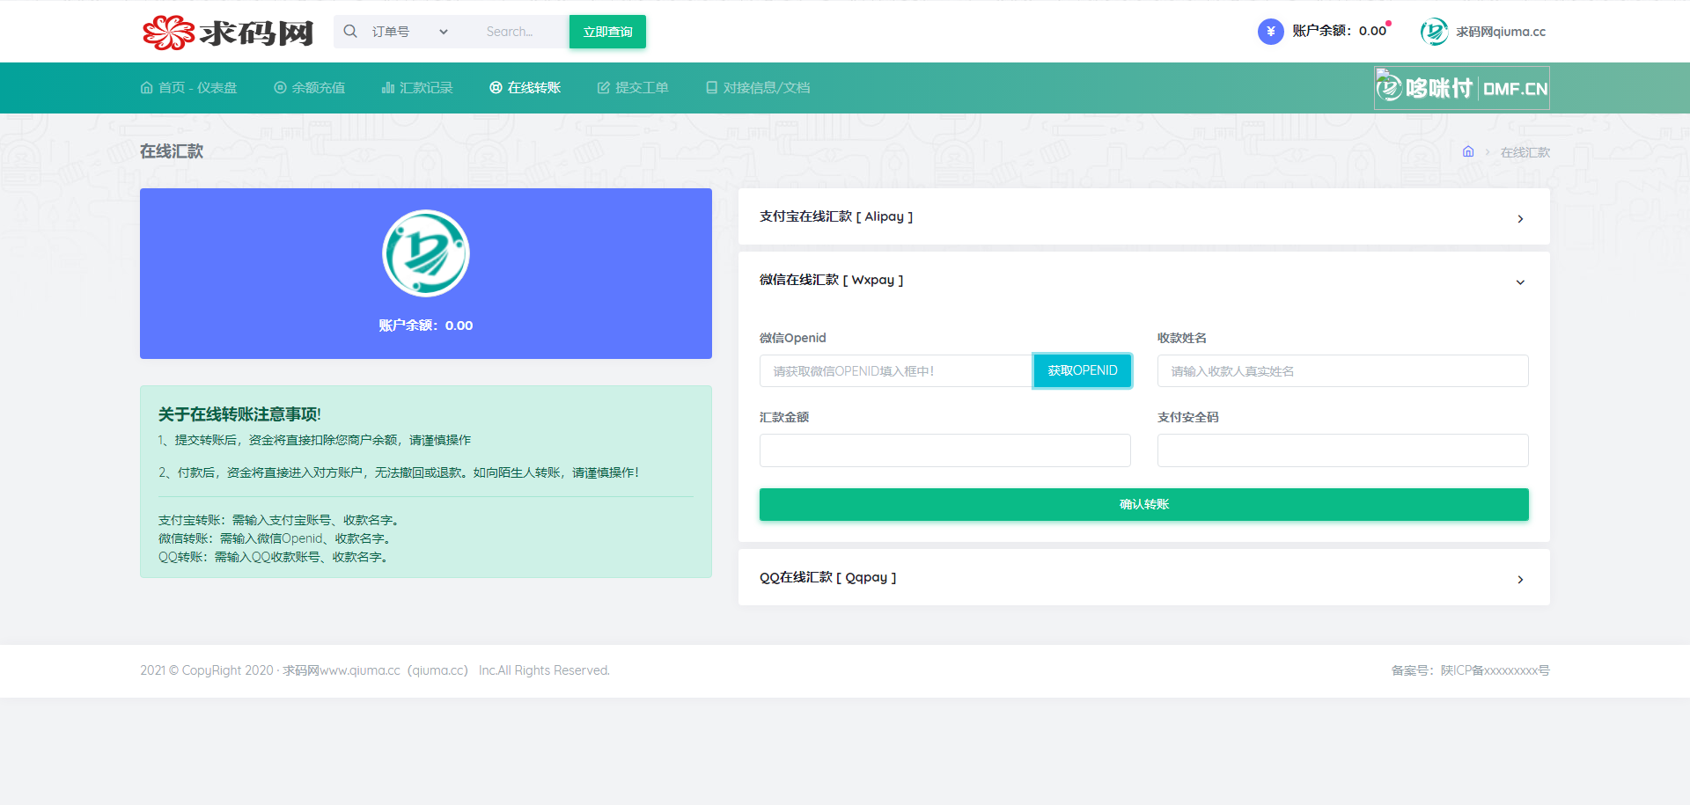Click the 支付宝转账 instructions line

(x=279, y=520)
